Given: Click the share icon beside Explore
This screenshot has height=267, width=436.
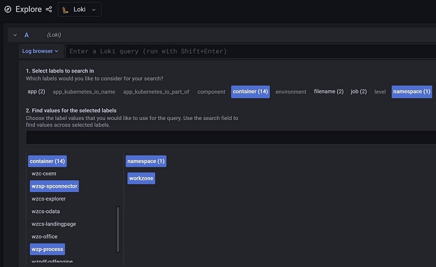Looking at the screenshot, I should click(x=49, y=9).
